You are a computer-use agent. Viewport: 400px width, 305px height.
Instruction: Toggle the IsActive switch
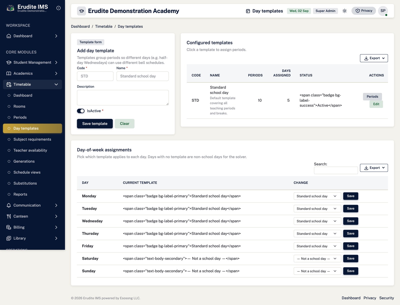pos(81,111)
